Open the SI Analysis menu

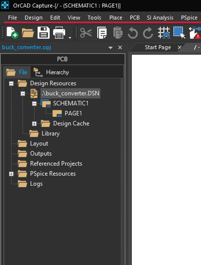(x=160, y=18)
